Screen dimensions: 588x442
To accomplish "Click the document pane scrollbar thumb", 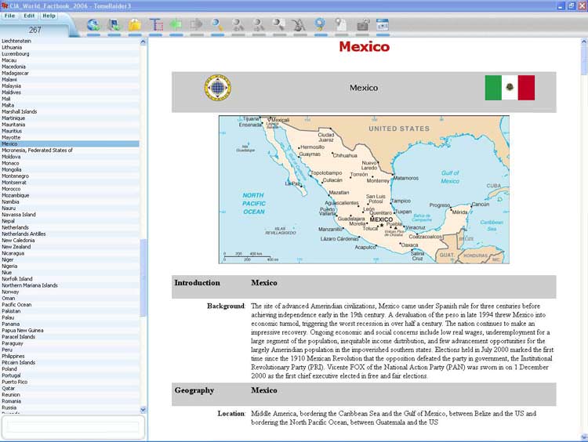I will coord(584,60).
